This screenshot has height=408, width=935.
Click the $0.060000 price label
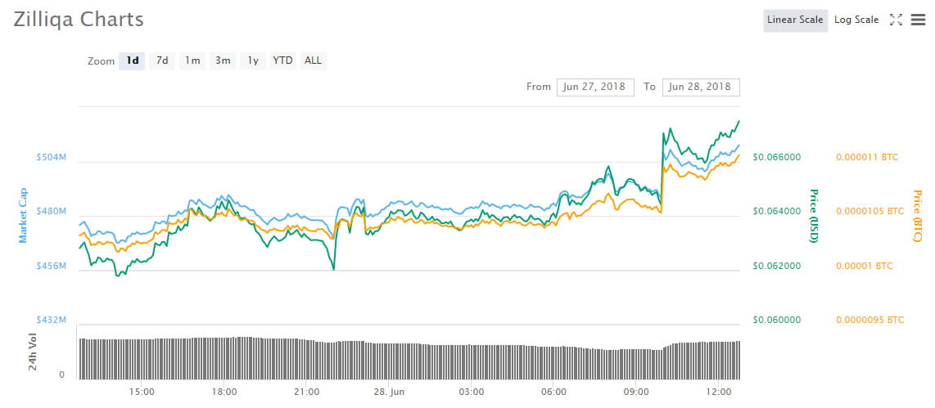(x=776, y=320)
